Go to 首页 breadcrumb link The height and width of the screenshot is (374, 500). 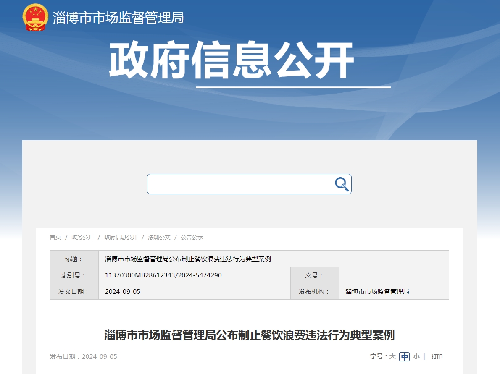point(55,237)
